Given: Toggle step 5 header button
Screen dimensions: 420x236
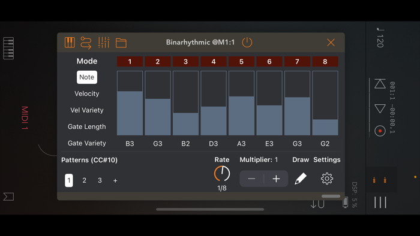Looking at the screenshot, I should [241, 62].
